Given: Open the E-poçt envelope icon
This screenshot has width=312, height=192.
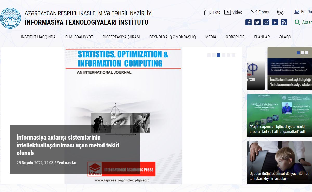Looking at the screenshot, I should 254,12.
